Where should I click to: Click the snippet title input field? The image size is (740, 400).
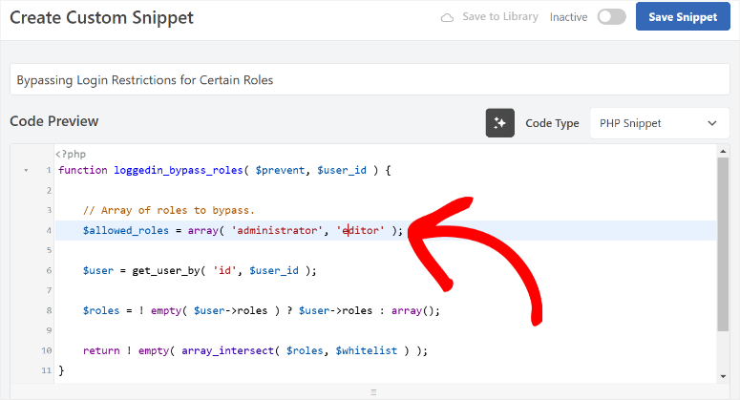pos(370,79)
